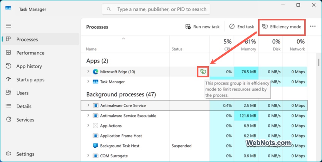Viewport: 322px width, 162px height.
Task: Click the search magnifier icon
Action: 109,9
